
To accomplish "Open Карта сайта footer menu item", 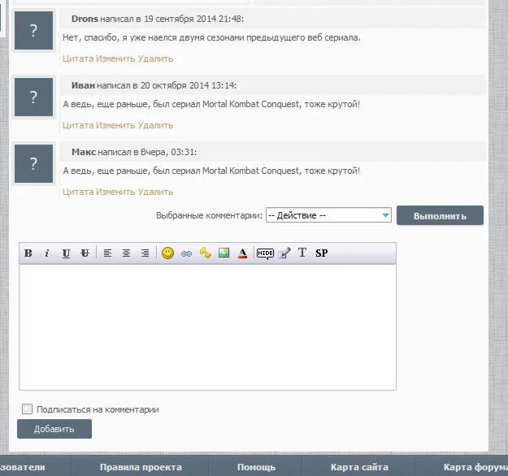I will click(x=359, y=467).
